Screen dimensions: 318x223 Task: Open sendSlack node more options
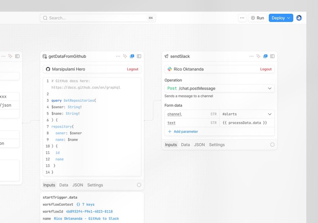[252, 56]
